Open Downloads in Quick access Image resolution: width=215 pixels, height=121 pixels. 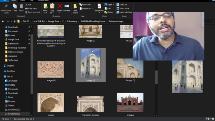coord(13,27)
